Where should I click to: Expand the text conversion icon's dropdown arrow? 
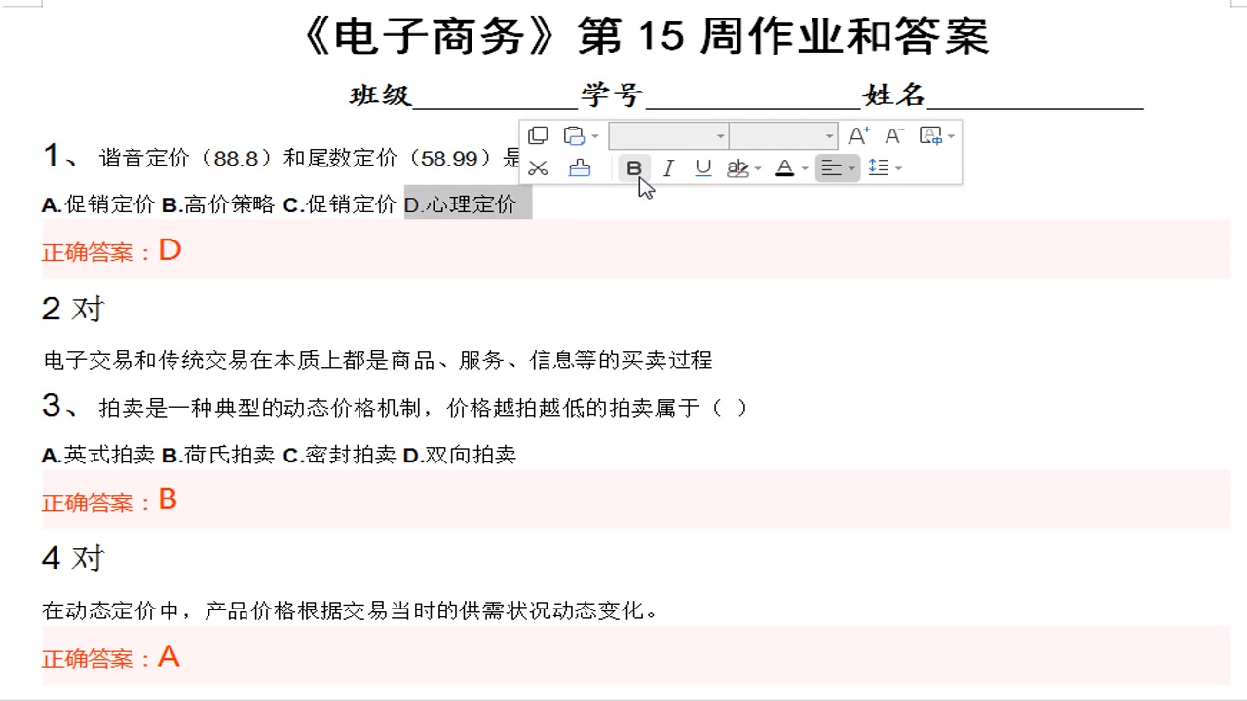[x=951, y=136]
